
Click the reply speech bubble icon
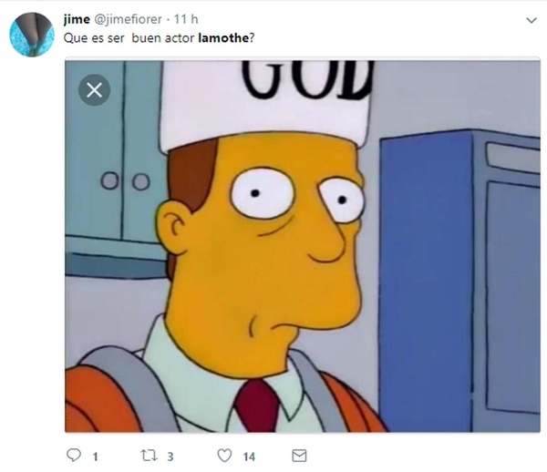(74, 455)
